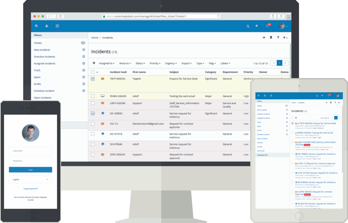The height and width of the screenshot is (223, 348).
Task: Click the download icon next to home
Action: [47, 26]
